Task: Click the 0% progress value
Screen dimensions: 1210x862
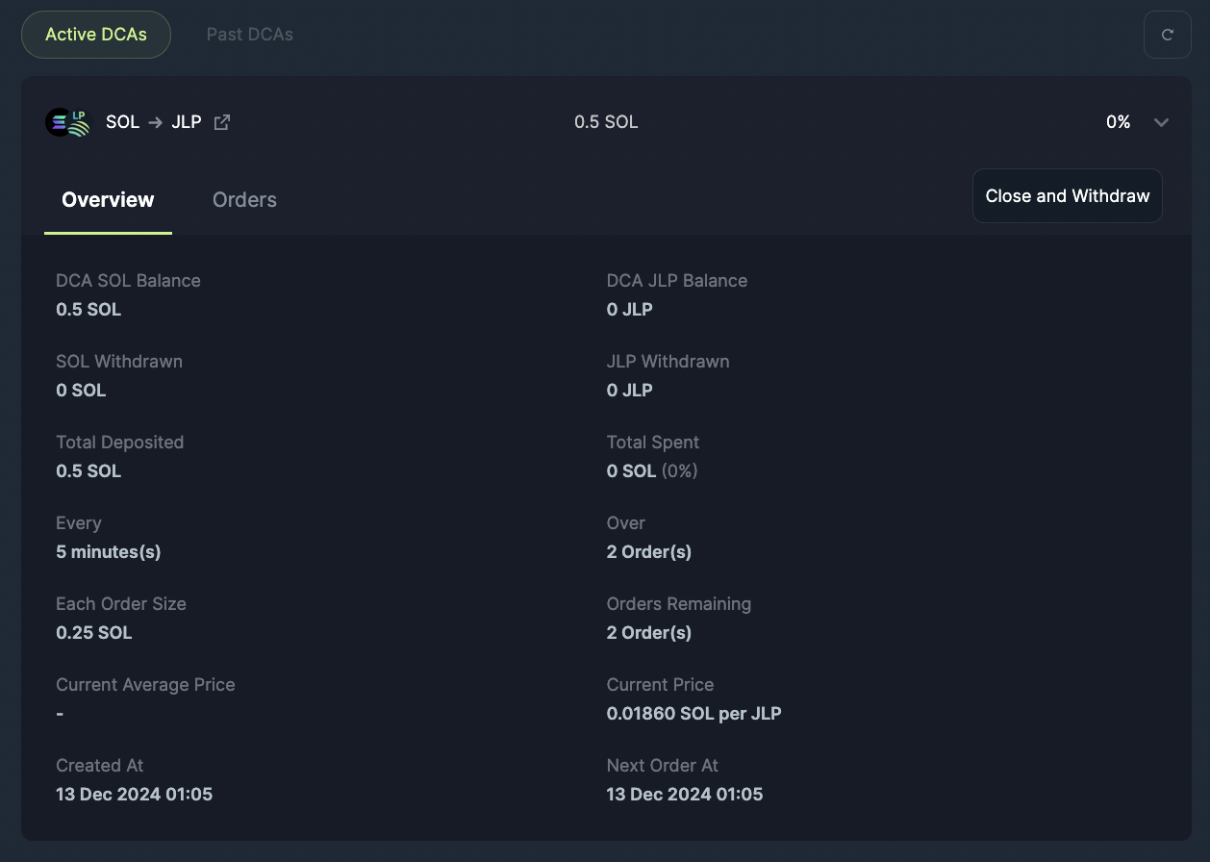Action: click(x=1118, y=122)
